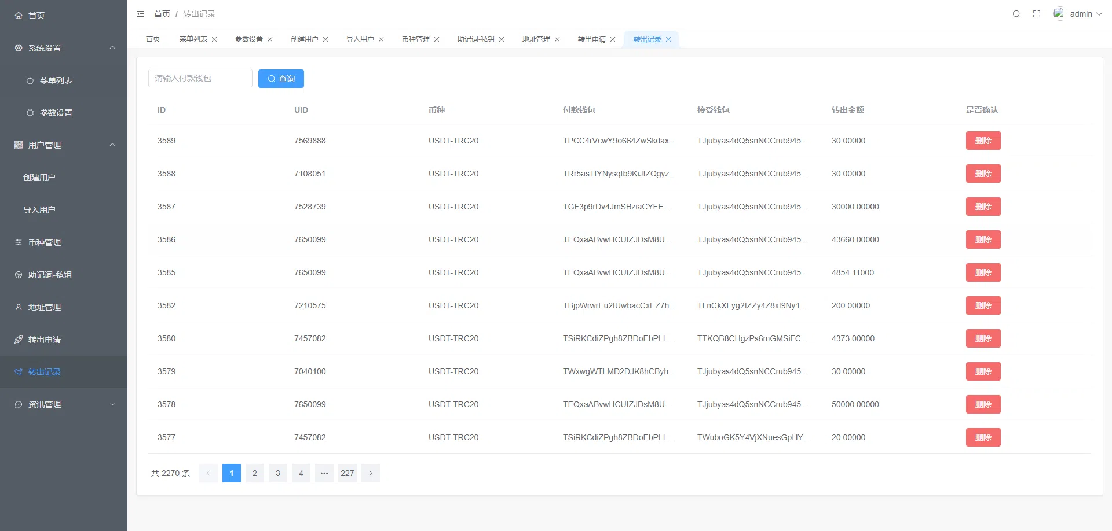Delete the record with ID 3589
The image size is (1112, 531).
point(983,141)
